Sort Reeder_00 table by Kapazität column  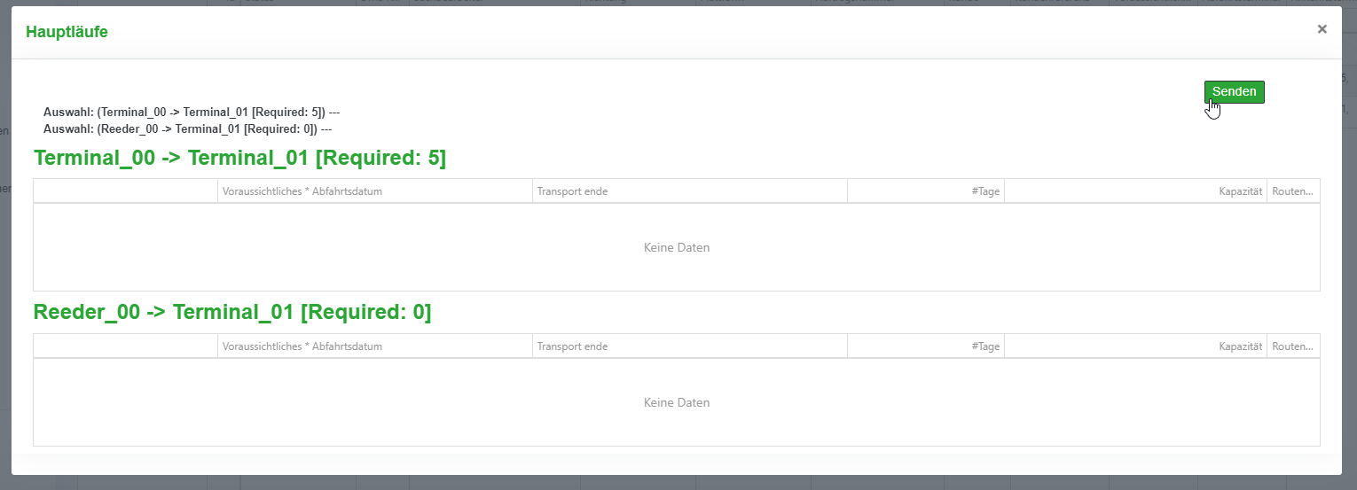(1240, 346)
